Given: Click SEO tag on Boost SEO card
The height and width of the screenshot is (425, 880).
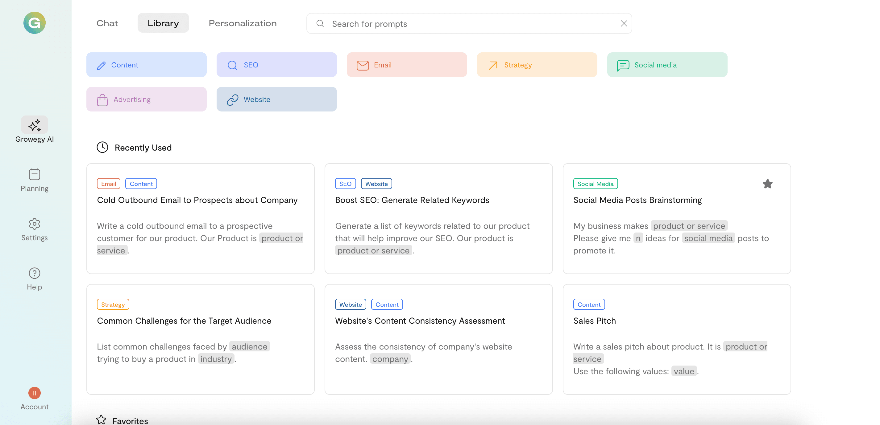Looking at the screenshot, I should point(345,184).
